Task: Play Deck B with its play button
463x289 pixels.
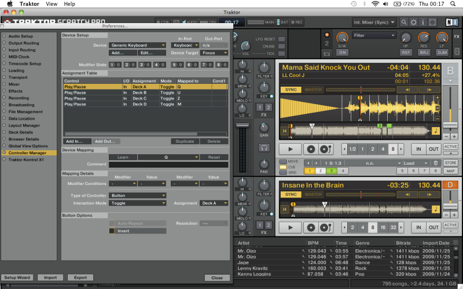Action: tap(291, 149)
